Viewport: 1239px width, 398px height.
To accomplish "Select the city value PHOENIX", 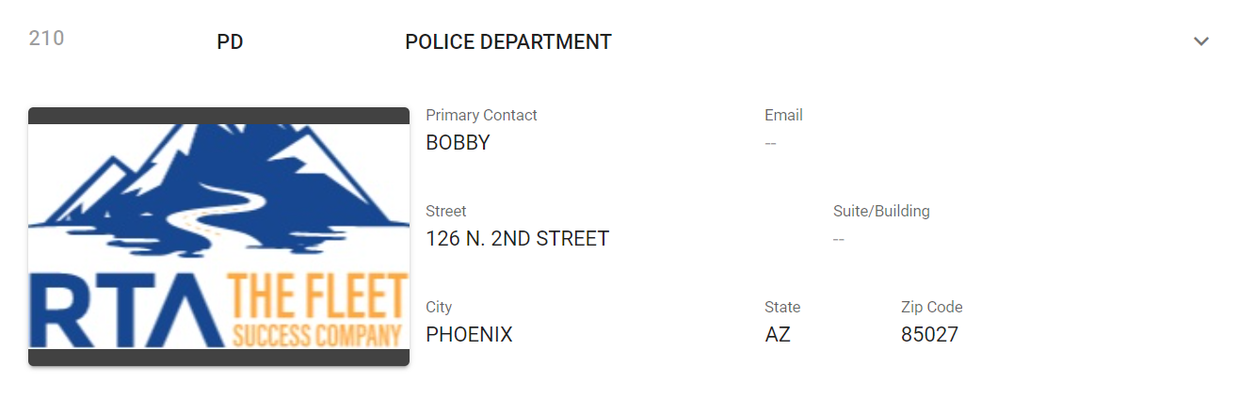I will pos(469,335).
